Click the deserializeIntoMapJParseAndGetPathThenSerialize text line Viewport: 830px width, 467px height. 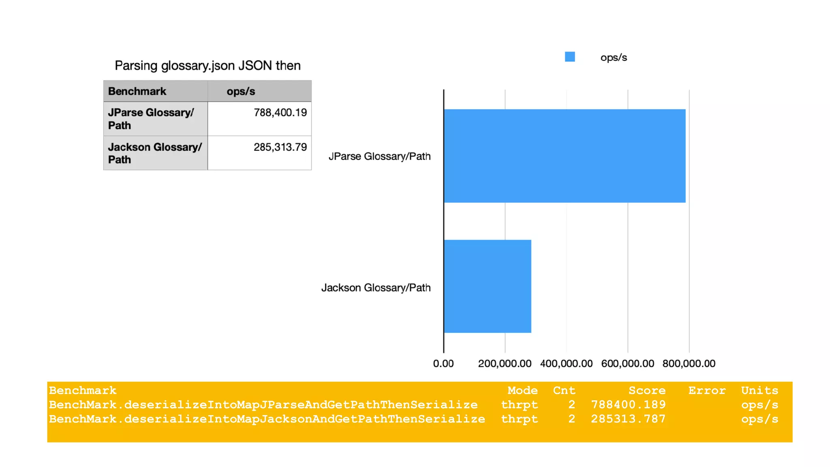pos(263,405)
